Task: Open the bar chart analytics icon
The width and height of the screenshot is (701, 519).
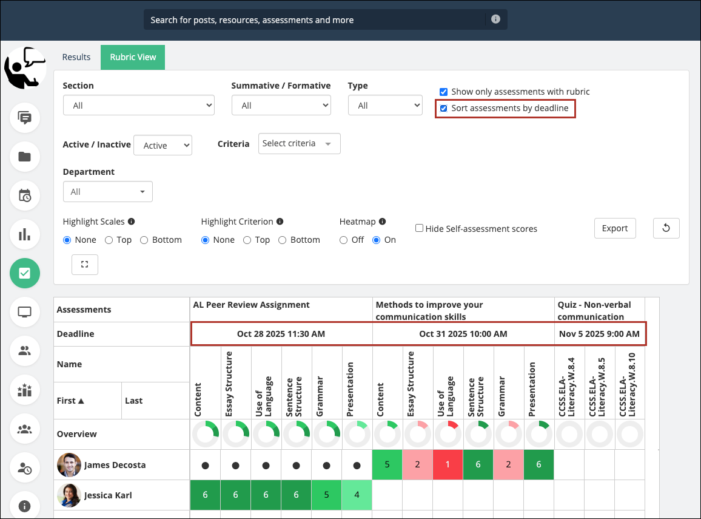Action: coord(25,234)
